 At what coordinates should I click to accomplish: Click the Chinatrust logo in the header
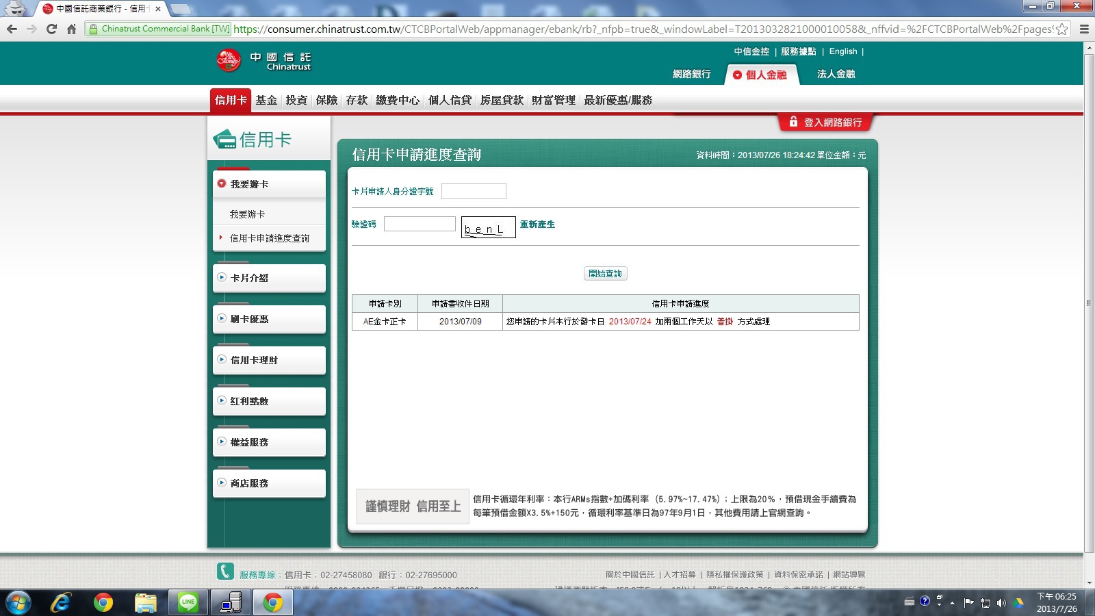[x=264, y=61]
